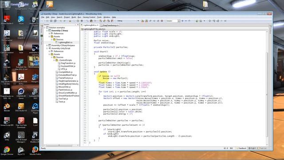This screenshot has height=160, width=284.
Task: Open the Project menu
Action: 67,17
